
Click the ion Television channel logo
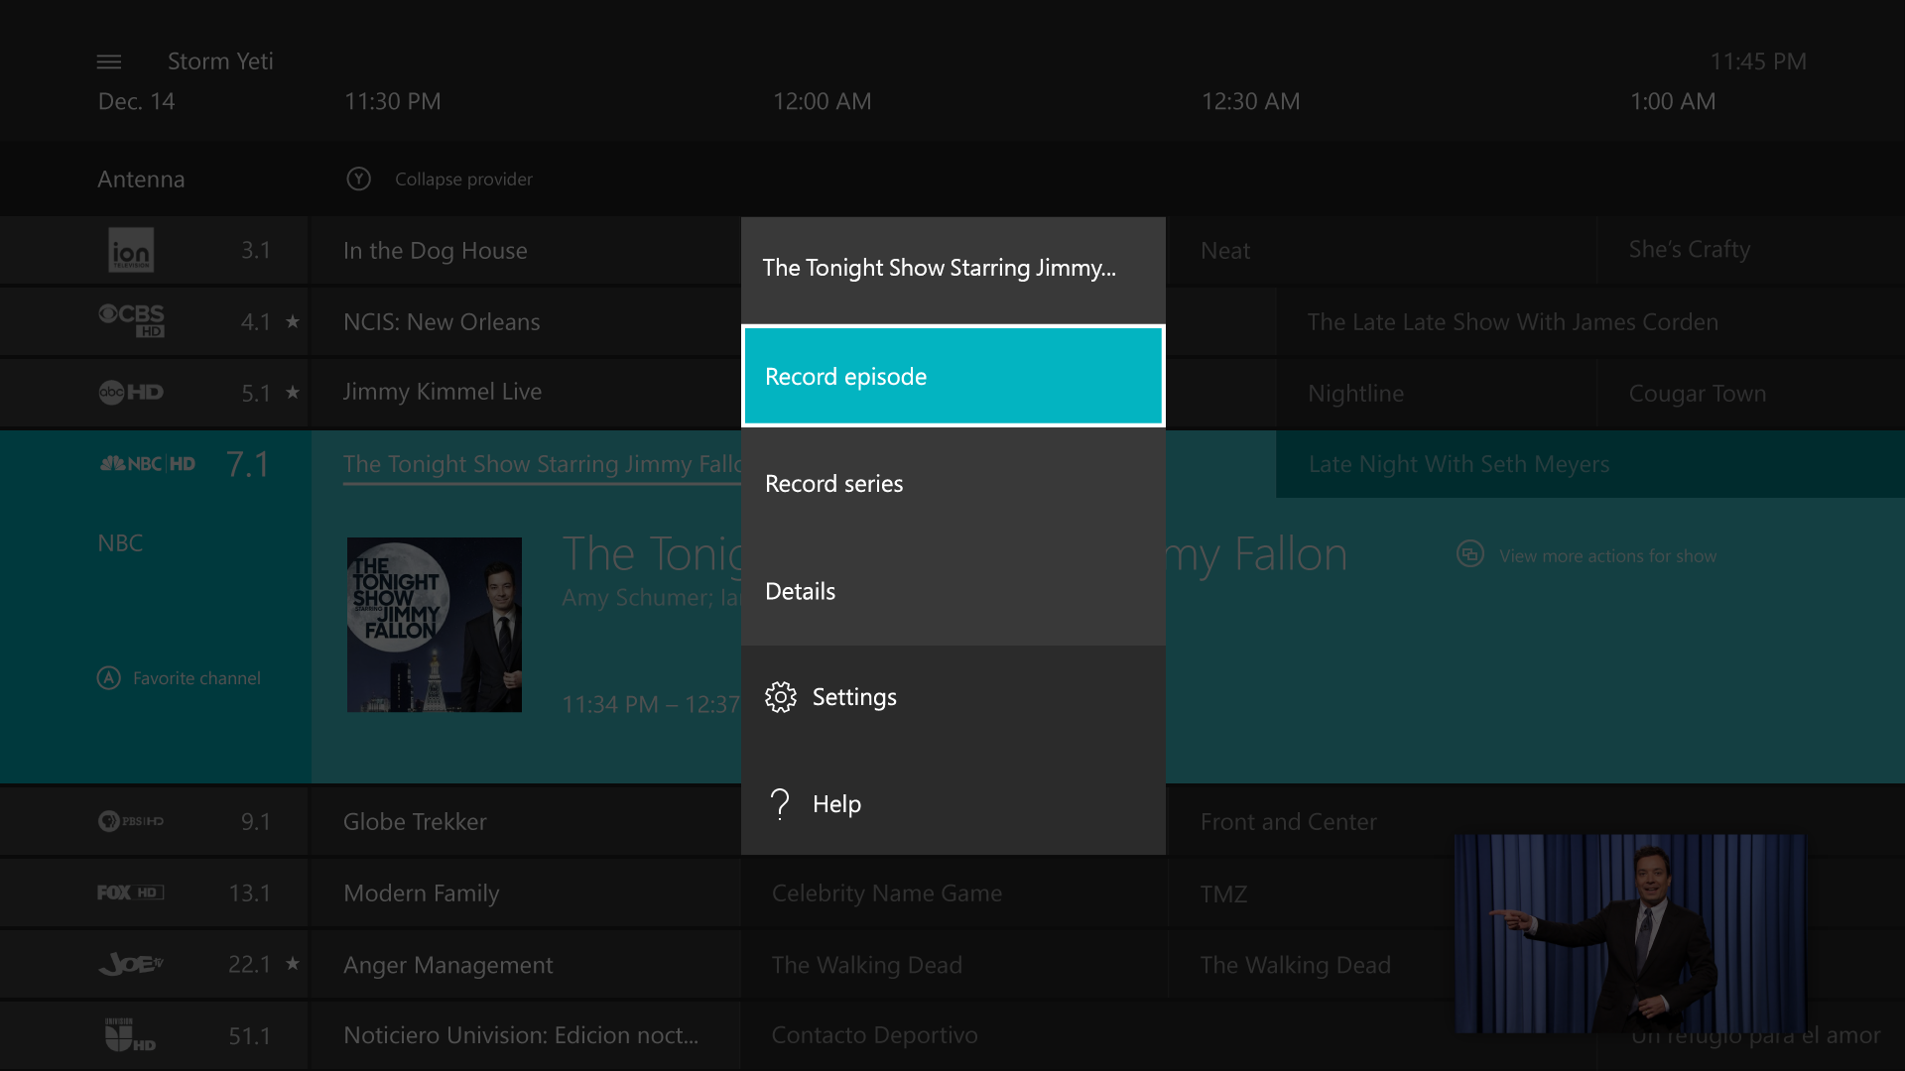tap(131, 250)
